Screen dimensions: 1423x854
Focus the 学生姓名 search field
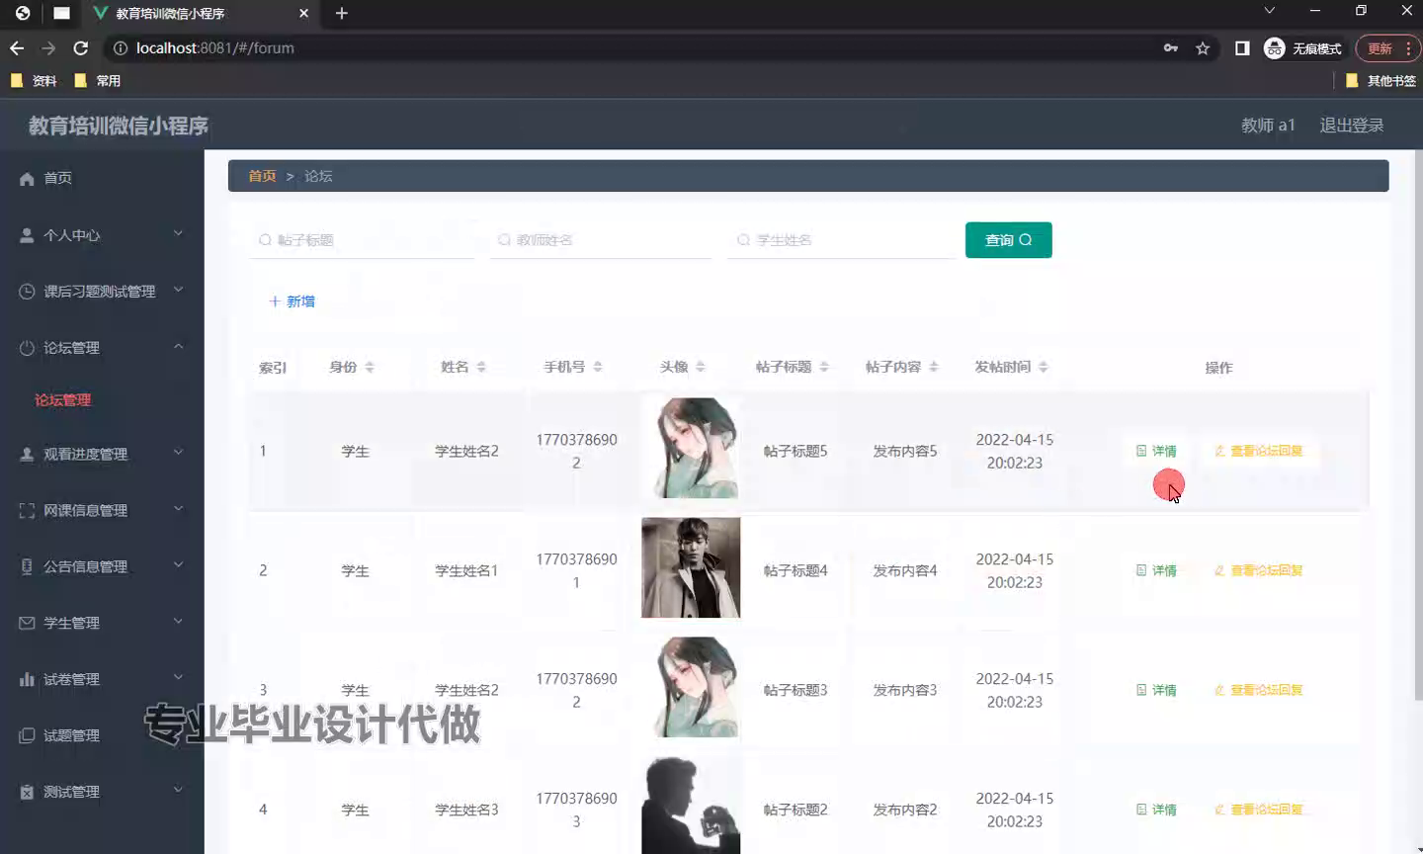(841, 240)
